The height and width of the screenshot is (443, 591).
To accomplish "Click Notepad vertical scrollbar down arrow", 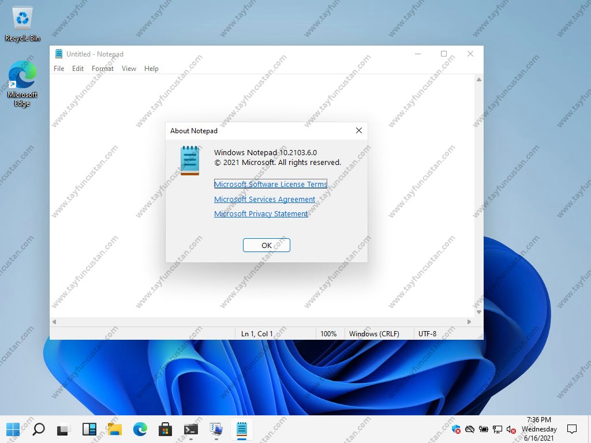I will pyautogui.click(x=478, y=312).
